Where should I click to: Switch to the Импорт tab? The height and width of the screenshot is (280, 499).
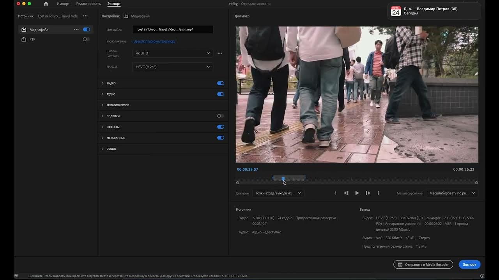pyautogui.click(x=63, y=4)
